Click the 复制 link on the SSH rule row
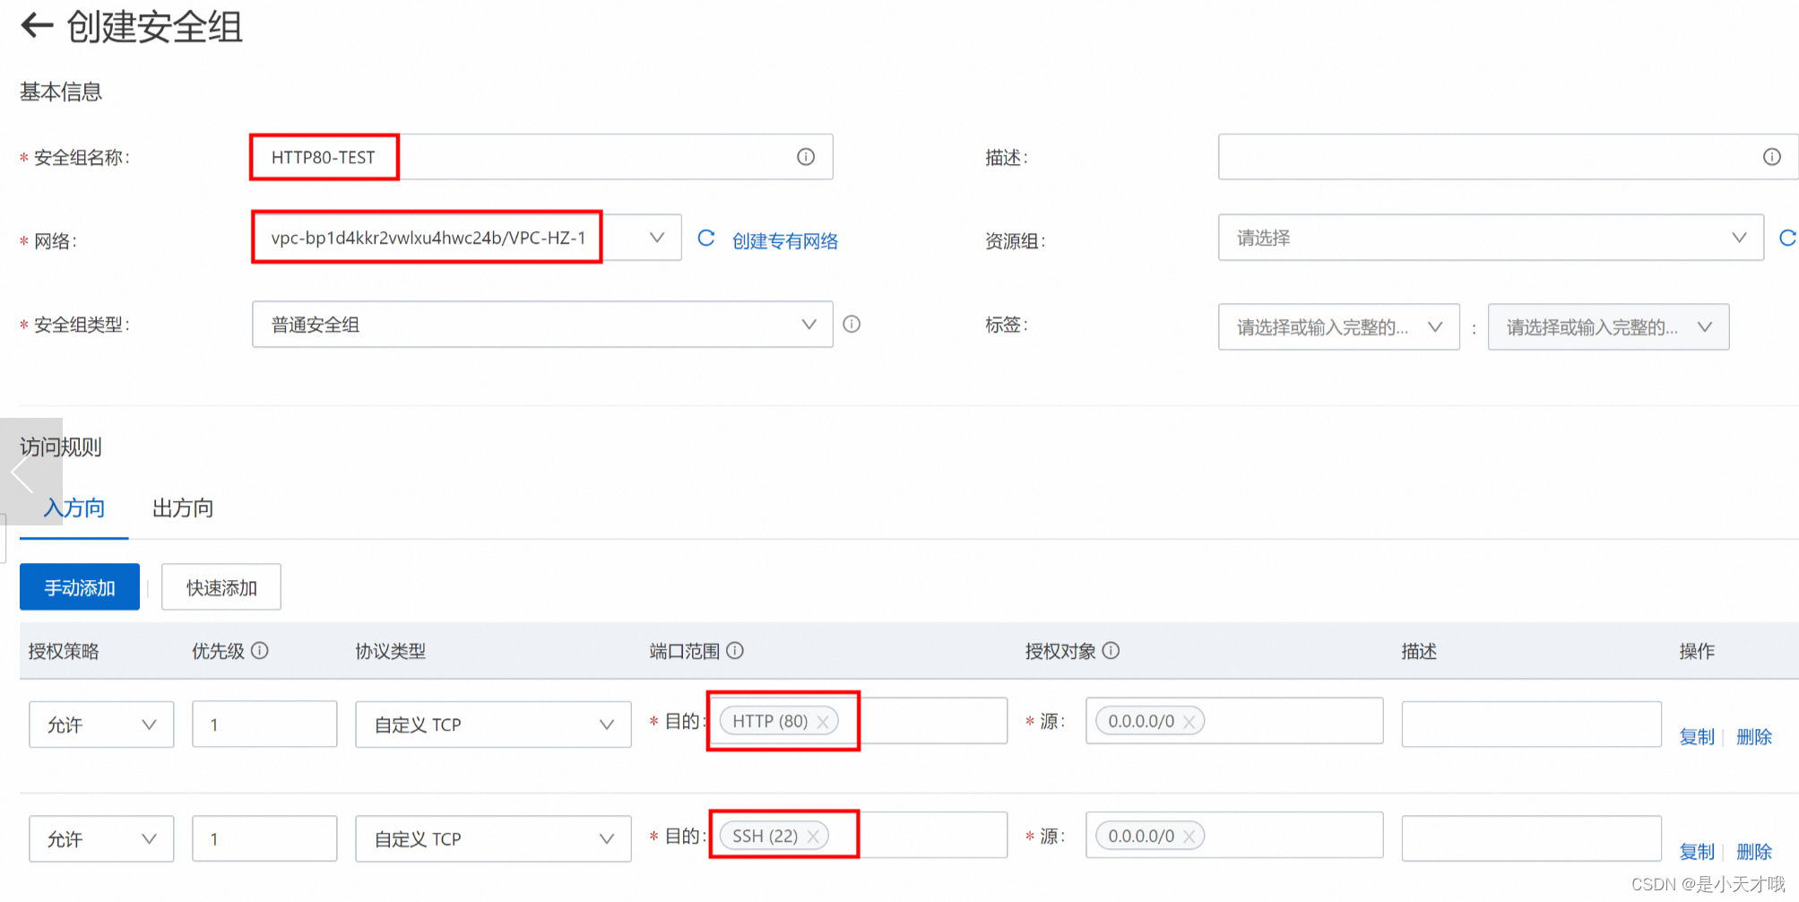The image size is (1799, 902). click(1696, 851)
